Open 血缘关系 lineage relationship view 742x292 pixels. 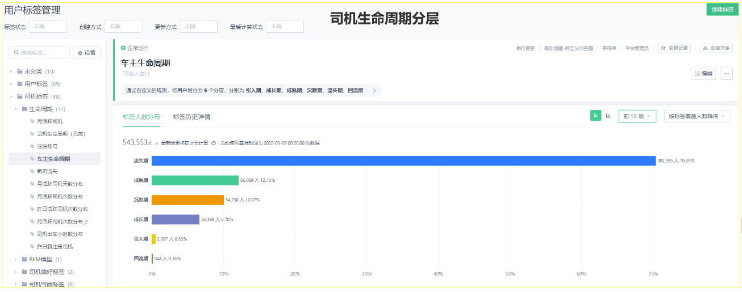[716, 48]
